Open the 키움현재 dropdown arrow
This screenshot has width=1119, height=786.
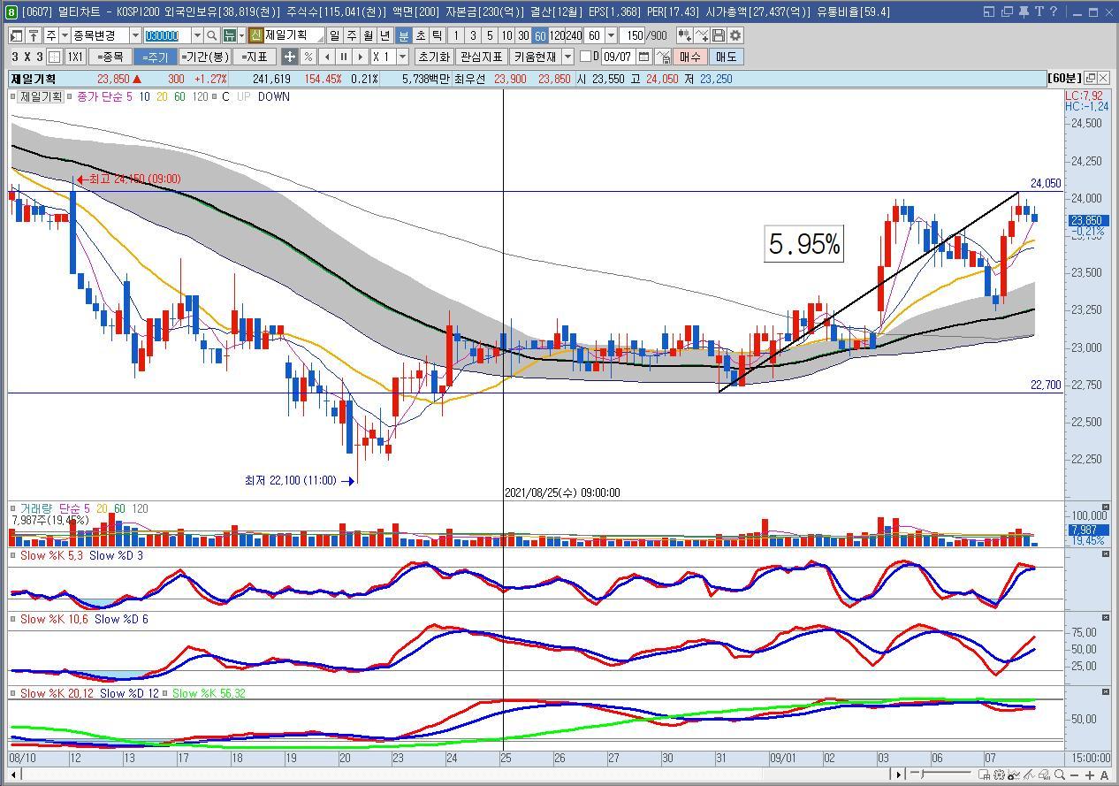[x=568, y=57]
